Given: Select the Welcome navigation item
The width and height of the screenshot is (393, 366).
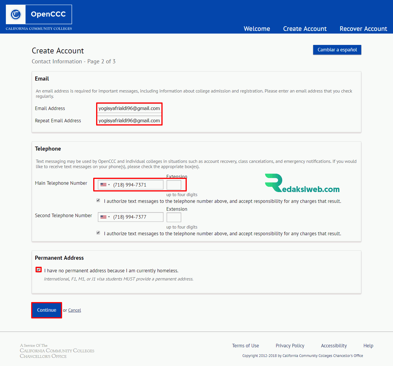Looking at the screenshot, I should pos(256,29).
